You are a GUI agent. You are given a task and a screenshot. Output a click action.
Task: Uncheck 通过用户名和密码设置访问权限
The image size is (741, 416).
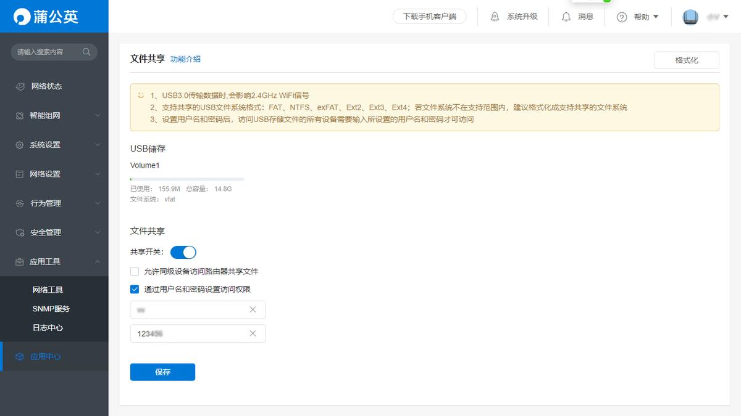click(x=133, y=288)
